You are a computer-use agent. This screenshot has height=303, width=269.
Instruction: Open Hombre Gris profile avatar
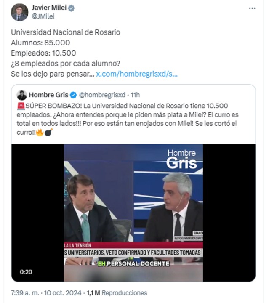click(21, 95)
